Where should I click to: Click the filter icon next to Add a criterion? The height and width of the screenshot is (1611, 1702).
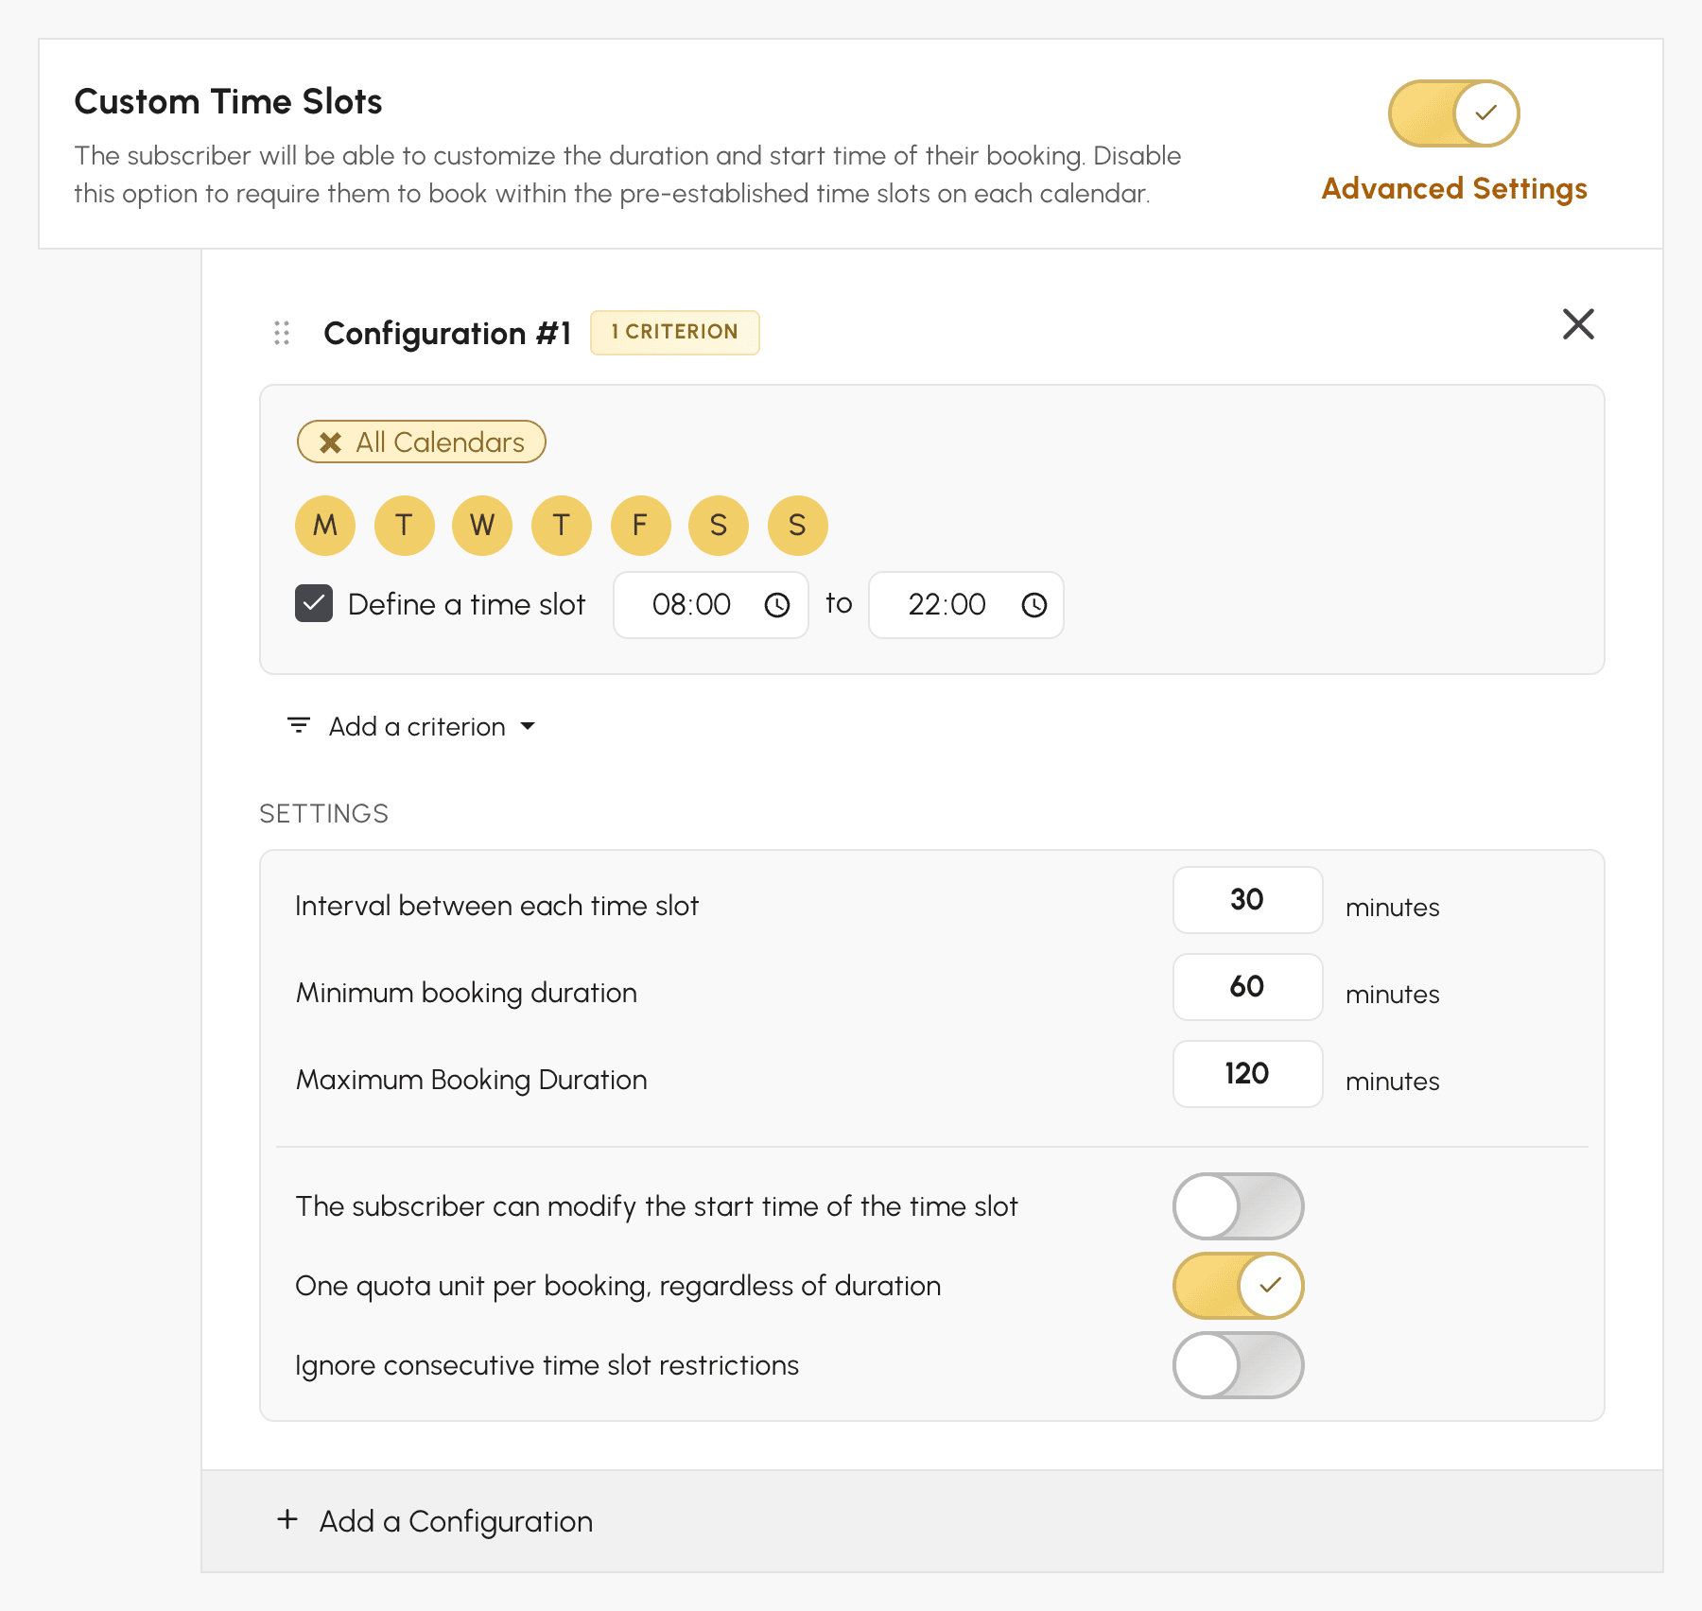pos(299,726)
